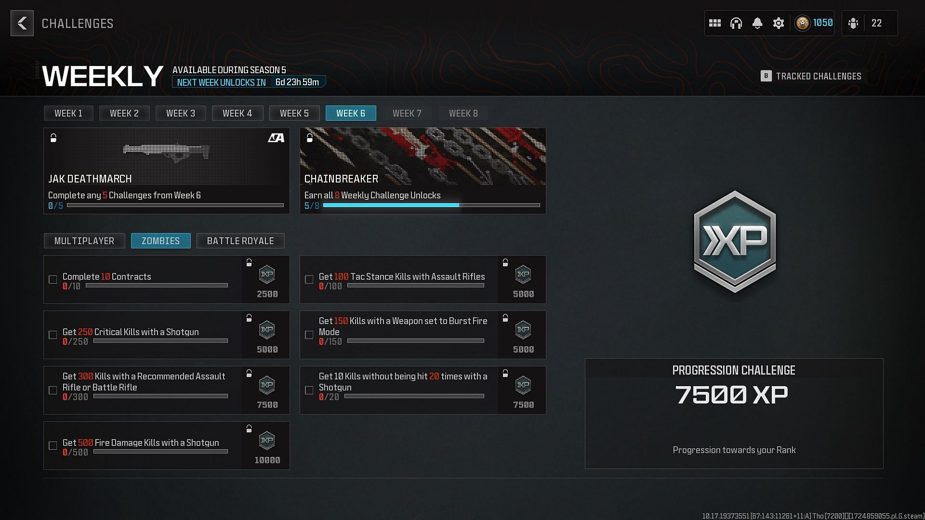Navigate back using the back arrow
The height and width of the screenshot is (520, 925).
click(x=21, y=23)
